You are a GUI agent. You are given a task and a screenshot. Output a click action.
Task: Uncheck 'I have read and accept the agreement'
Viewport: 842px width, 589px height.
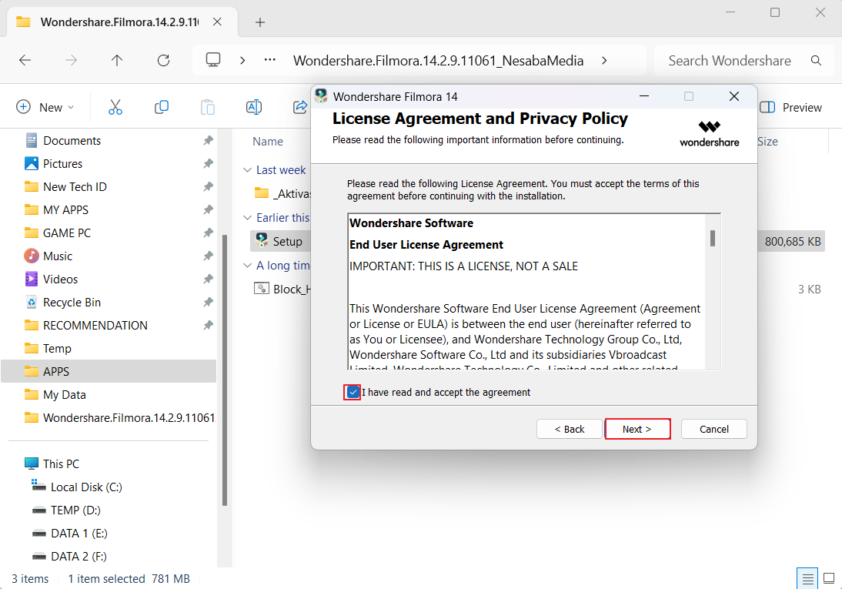pyautogui.click(x=352, y=392)
